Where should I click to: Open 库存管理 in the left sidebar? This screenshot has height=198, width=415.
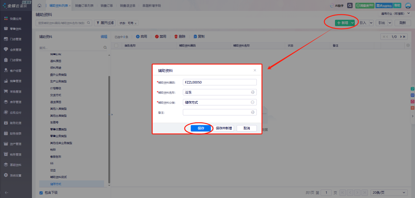pos(16,102)
